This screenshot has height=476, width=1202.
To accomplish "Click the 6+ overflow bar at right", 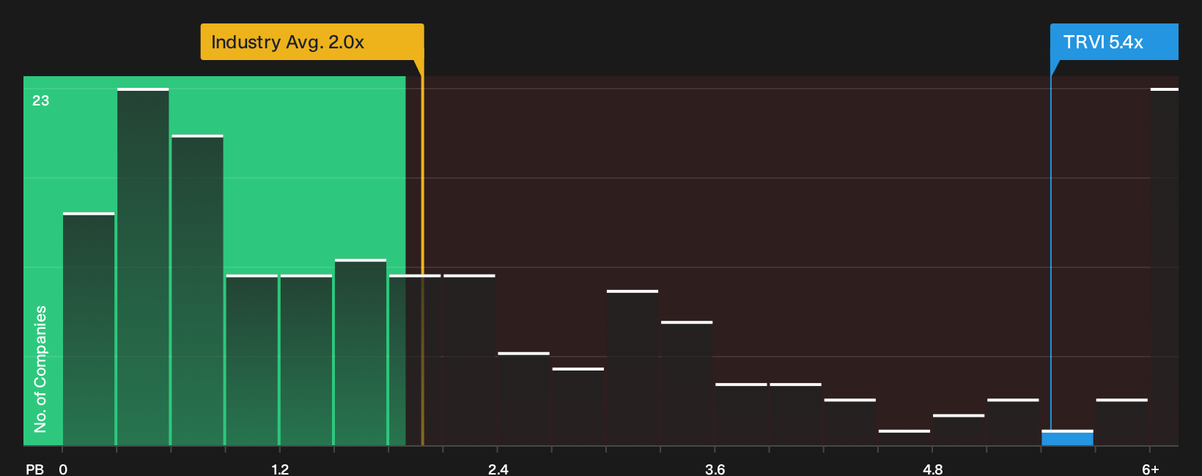I will 1165,267.
